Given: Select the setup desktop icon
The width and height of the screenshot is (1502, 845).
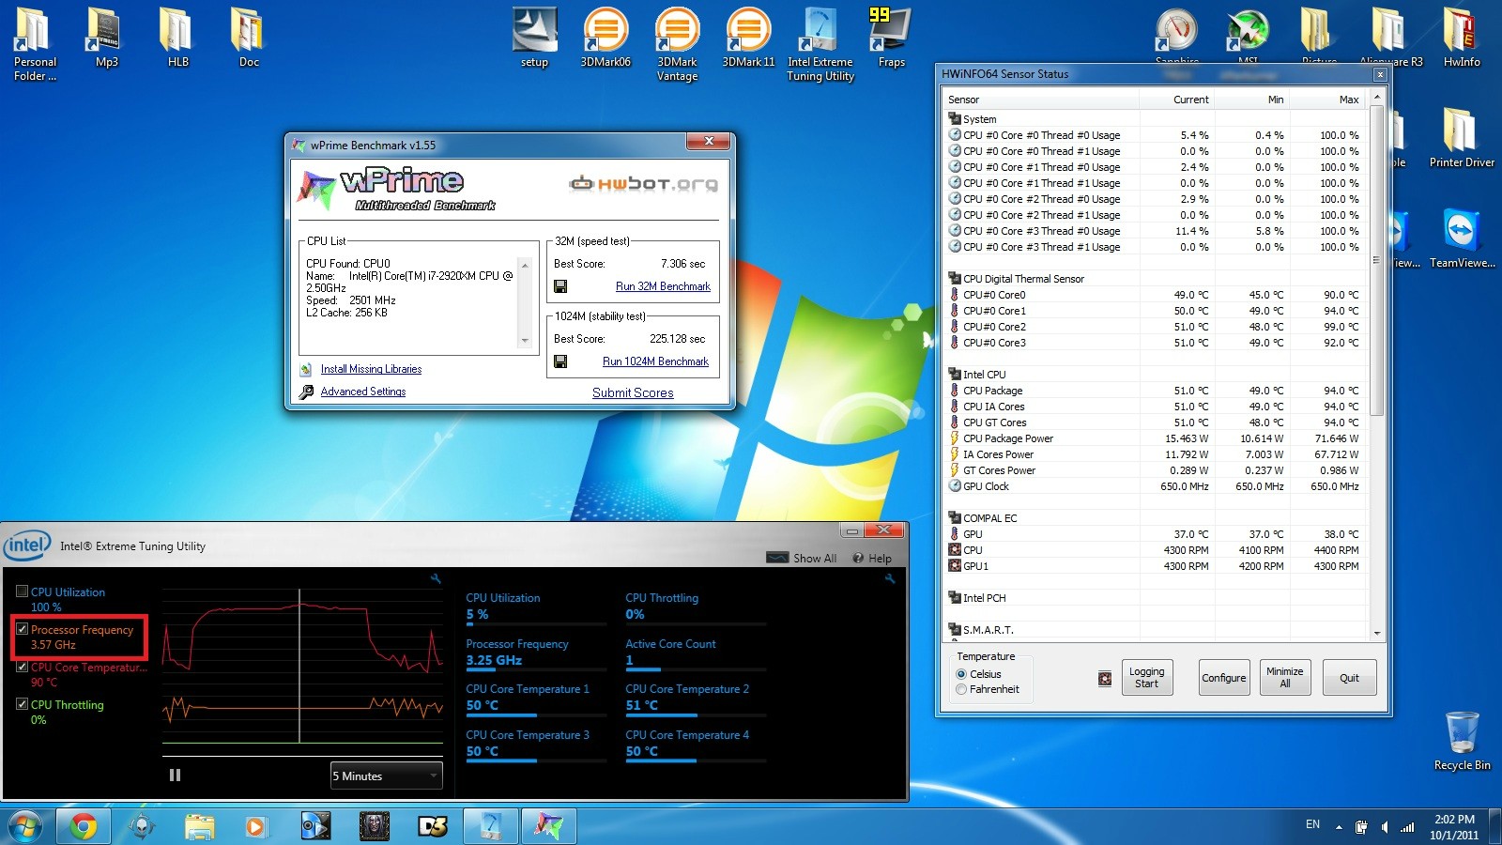Looking at the screenshot, I should pos(534,38).
